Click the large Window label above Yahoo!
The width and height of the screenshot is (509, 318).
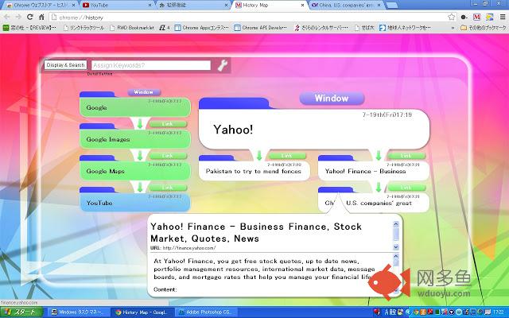pos(332,99)
